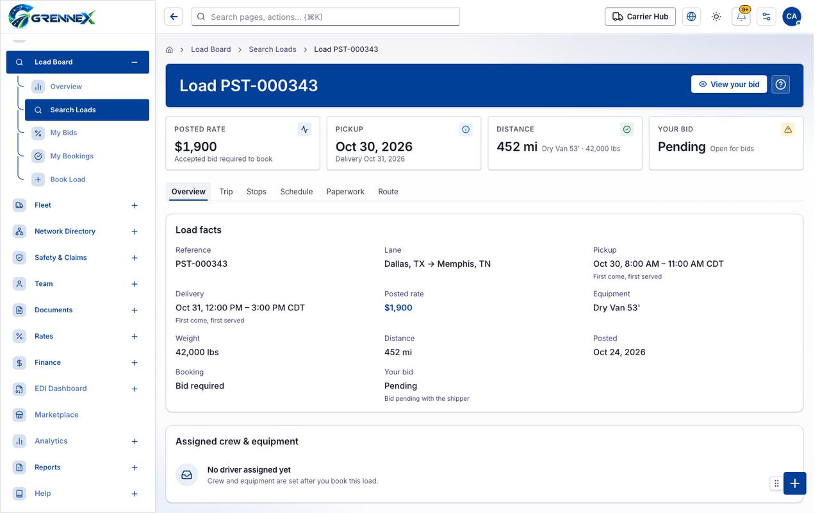Screen dimensions: 820x513
Task: Open notifications bell with 9+ badge
Action: coord(741,17)
